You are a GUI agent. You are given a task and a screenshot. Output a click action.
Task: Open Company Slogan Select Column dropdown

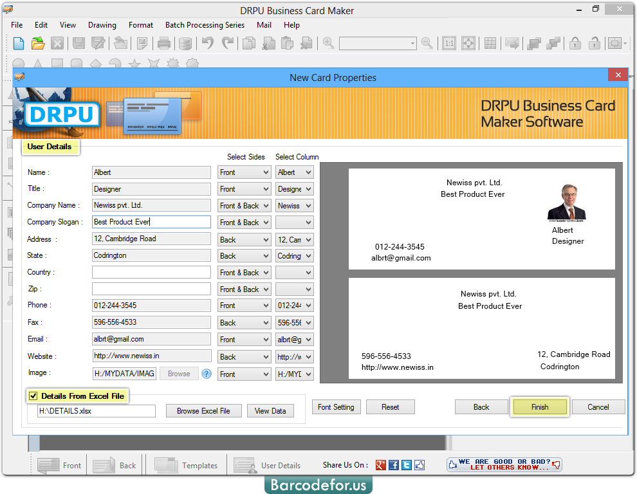click(x=295, y=222)
